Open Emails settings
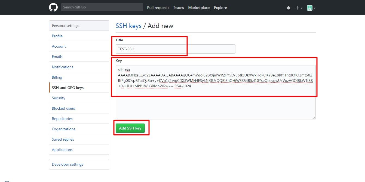The height and width of the screenshot is (182, 365). [79, 57]
